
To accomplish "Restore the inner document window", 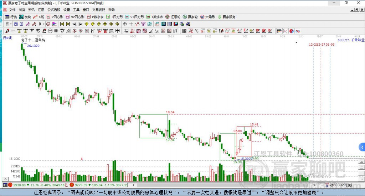I will [357, 10].
